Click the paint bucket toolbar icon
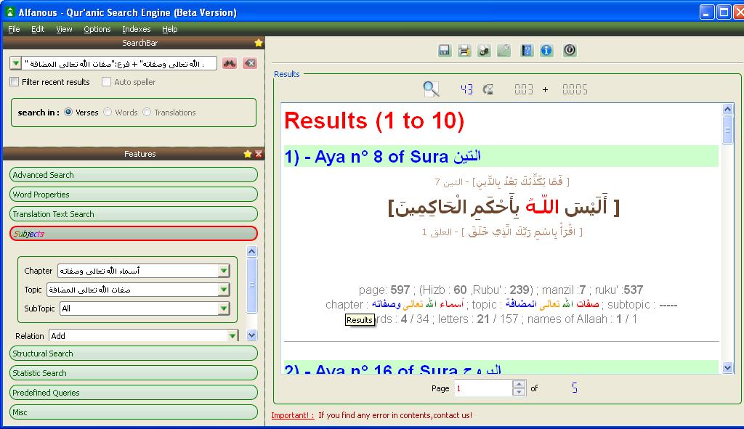 [484, 50]
